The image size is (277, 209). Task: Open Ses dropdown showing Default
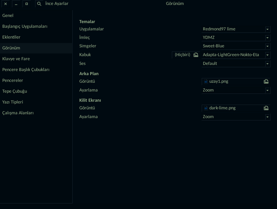[236, 63]
